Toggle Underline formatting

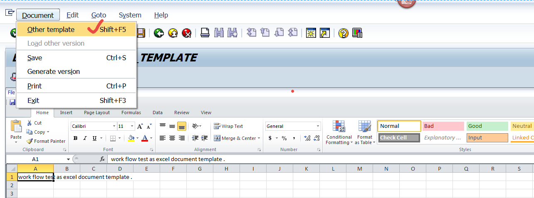coord(94,138)
